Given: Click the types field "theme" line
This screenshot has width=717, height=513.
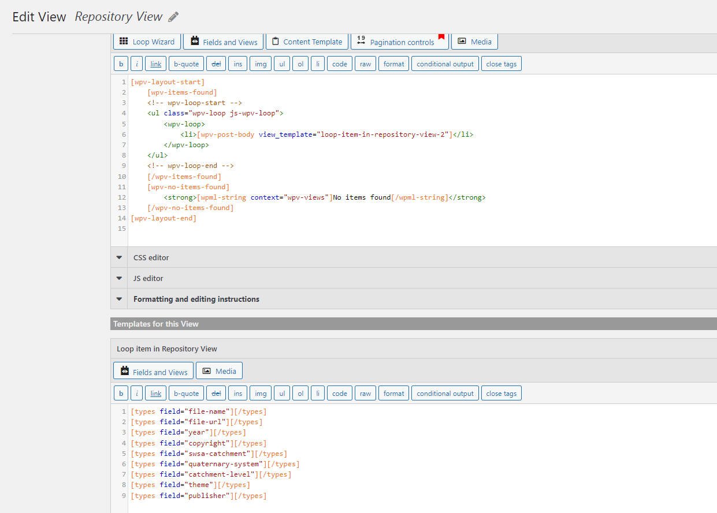Looking at the screenshot, I should (x=191, y=485).
